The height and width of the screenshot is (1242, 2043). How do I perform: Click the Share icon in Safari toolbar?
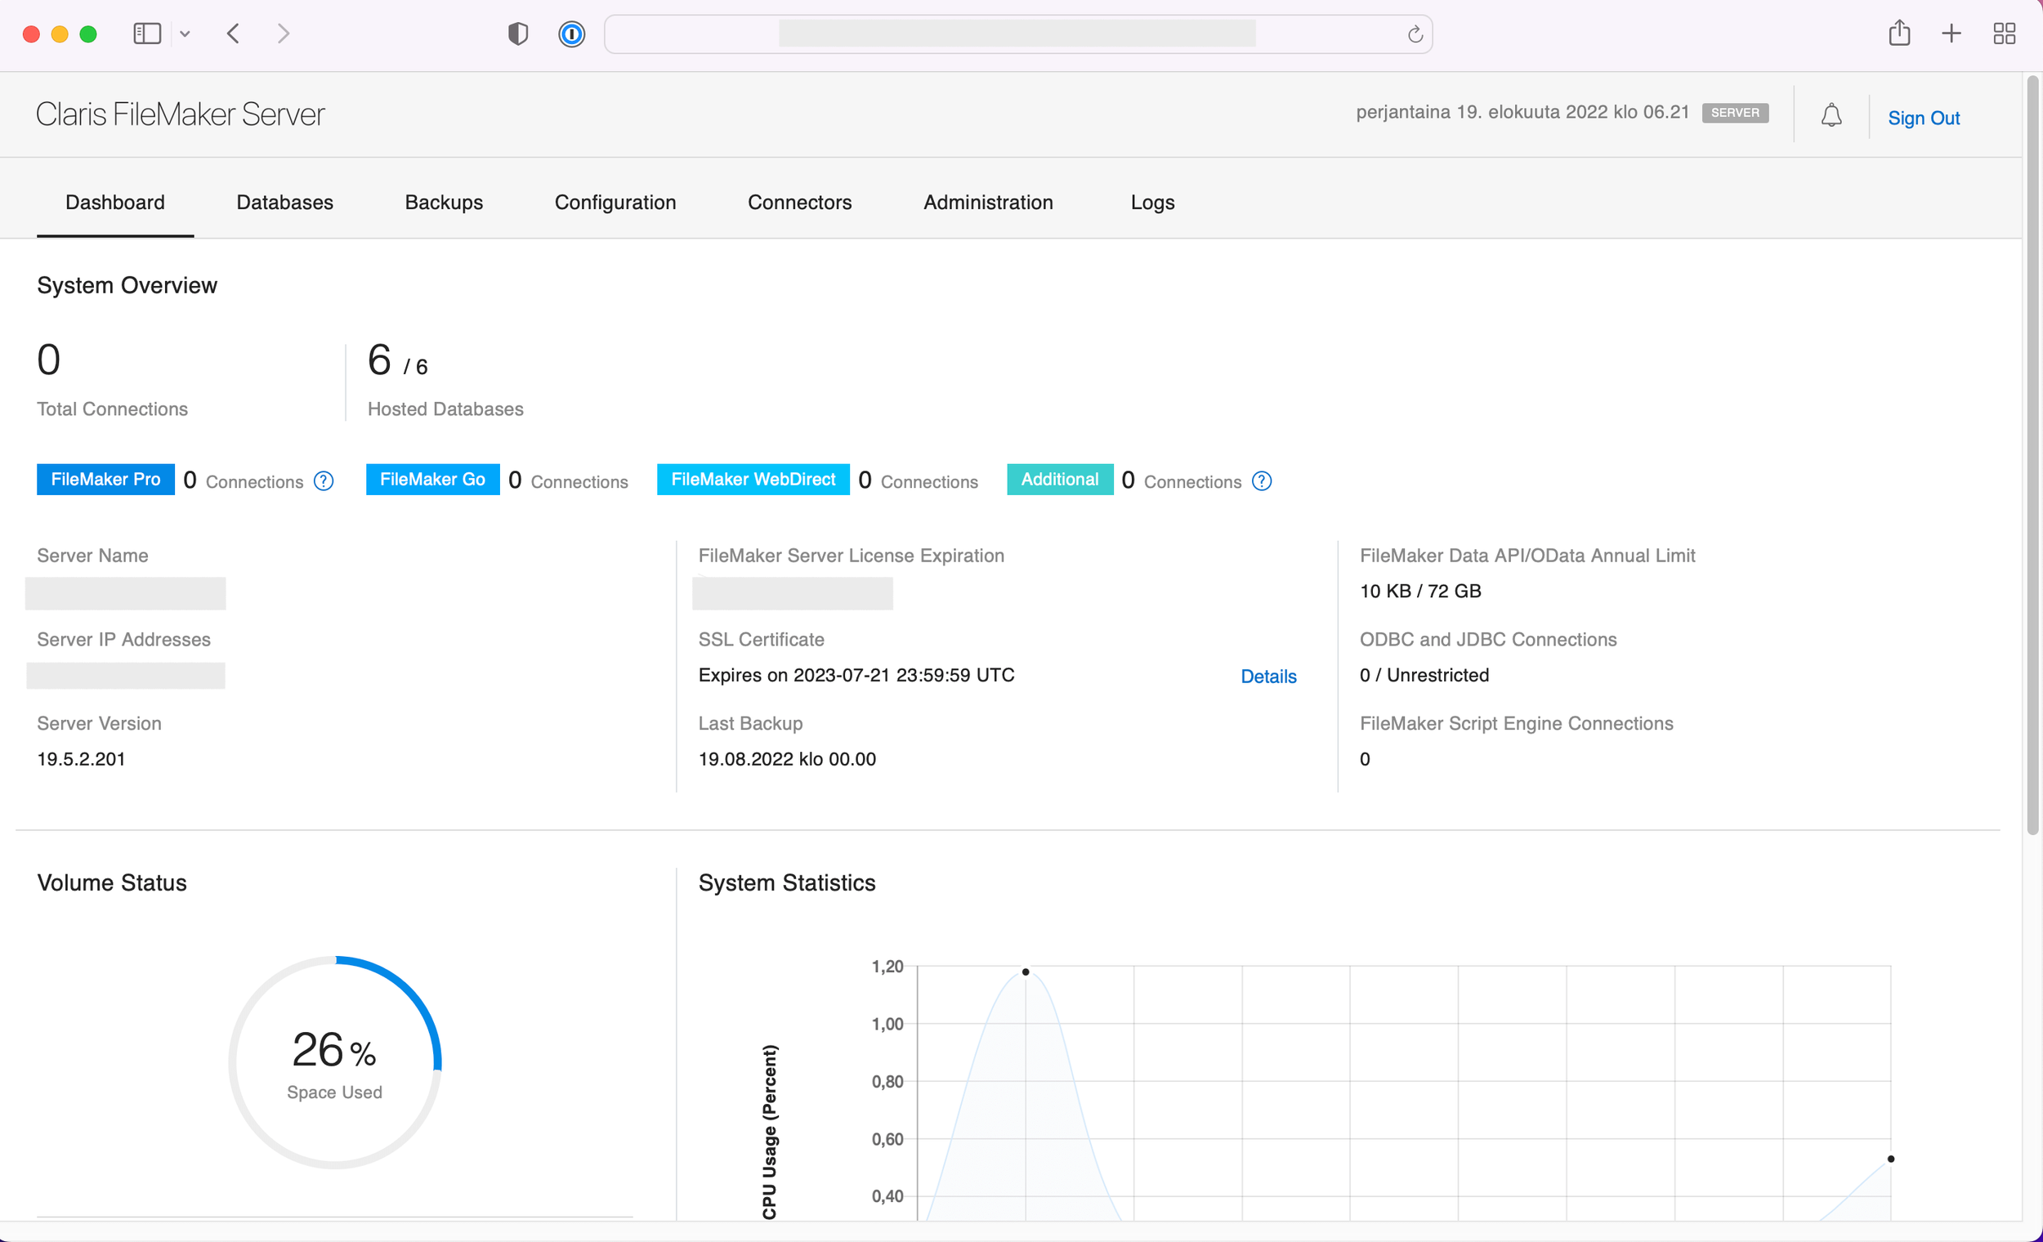1898,34
